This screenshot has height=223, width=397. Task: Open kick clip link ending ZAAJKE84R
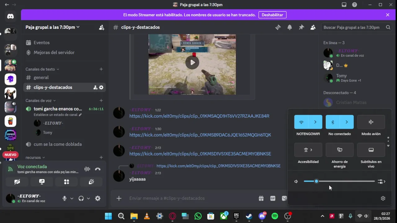point(199,116)
